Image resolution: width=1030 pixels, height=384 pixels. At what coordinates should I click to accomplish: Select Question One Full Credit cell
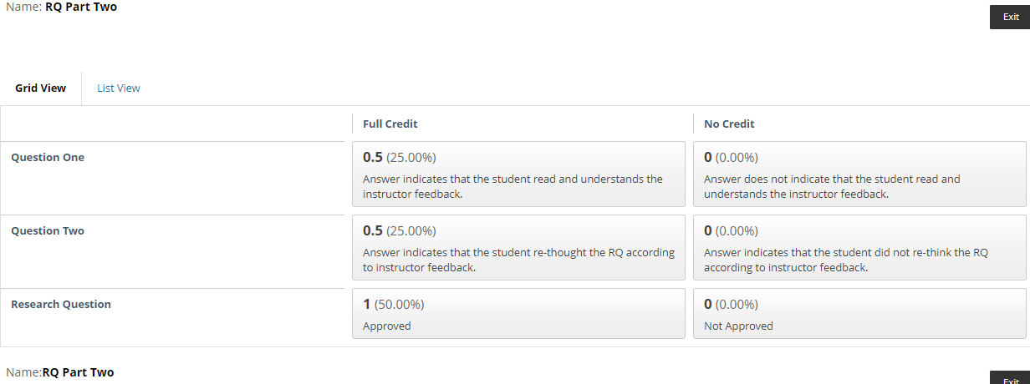[519, 174]
